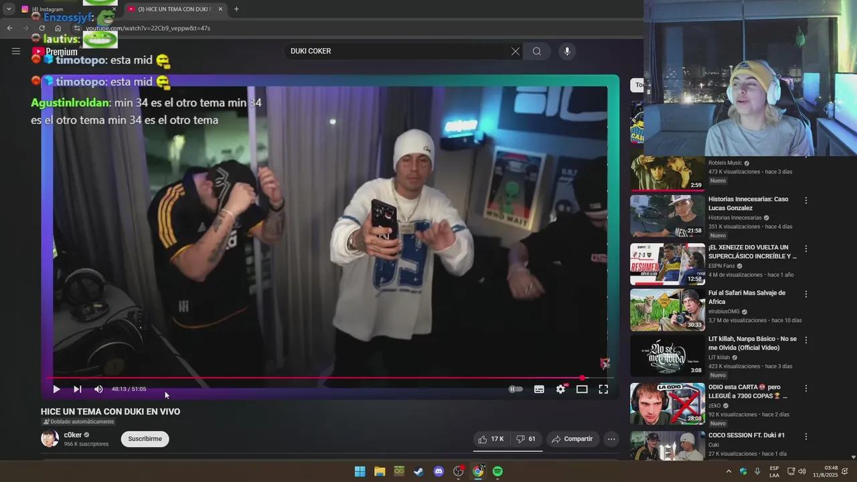This screenshot has height=482, width=857.
Task: Click the HICE UN TEMA CON DUKI EN VIVO title
Action: [110, 412]
